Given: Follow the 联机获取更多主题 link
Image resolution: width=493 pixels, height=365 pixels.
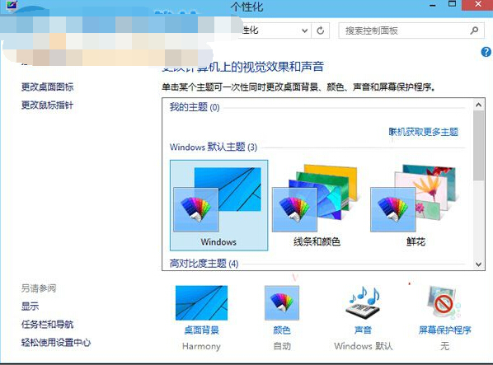Looking at the screenshot, I should tap(424, 132).
